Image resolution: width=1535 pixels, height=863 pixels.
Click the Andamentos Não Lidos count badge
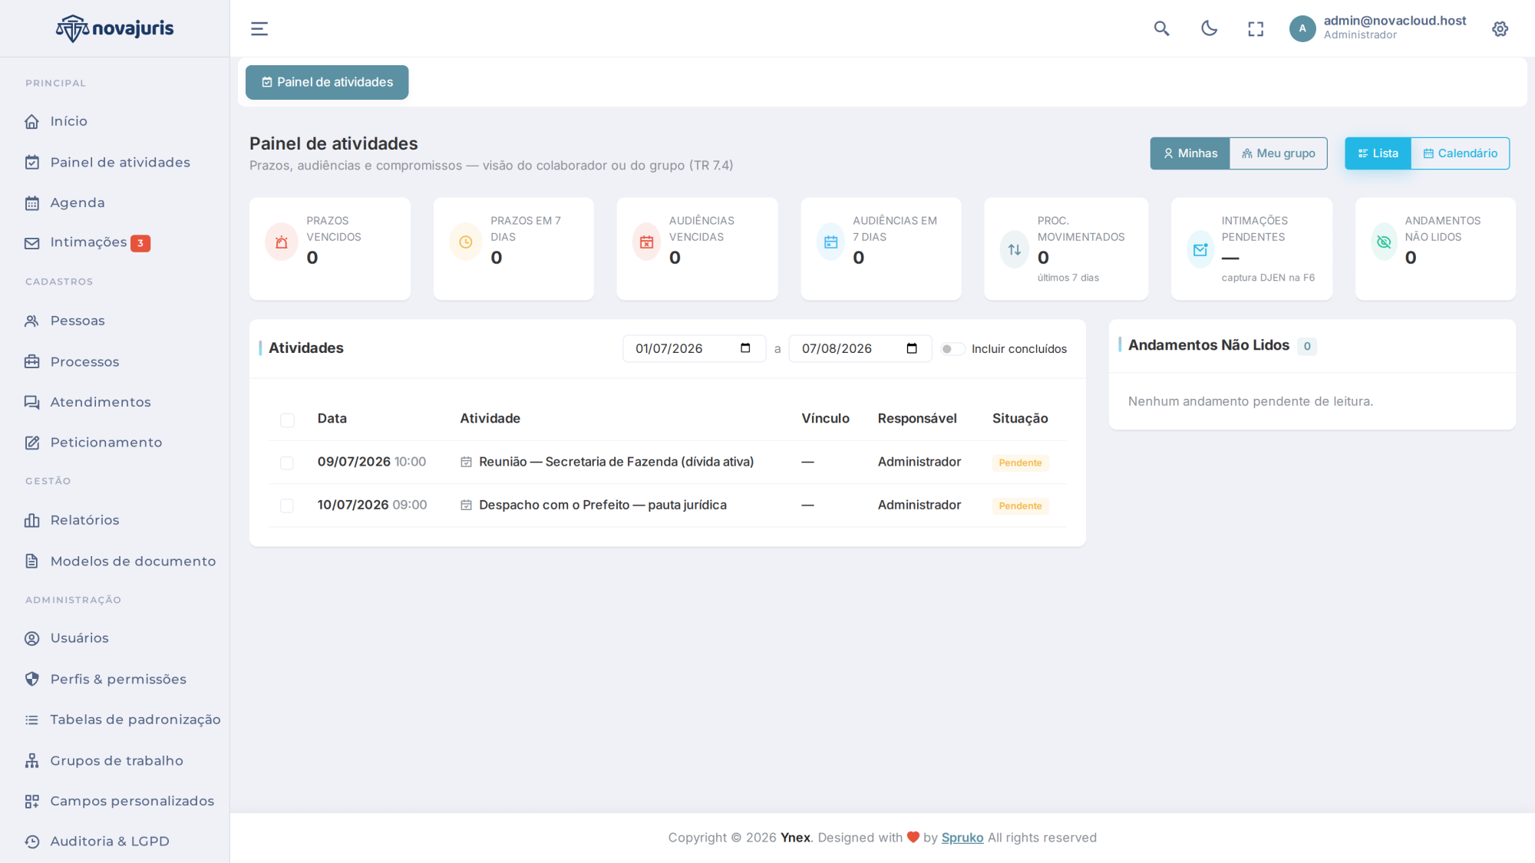point(1307,346)
